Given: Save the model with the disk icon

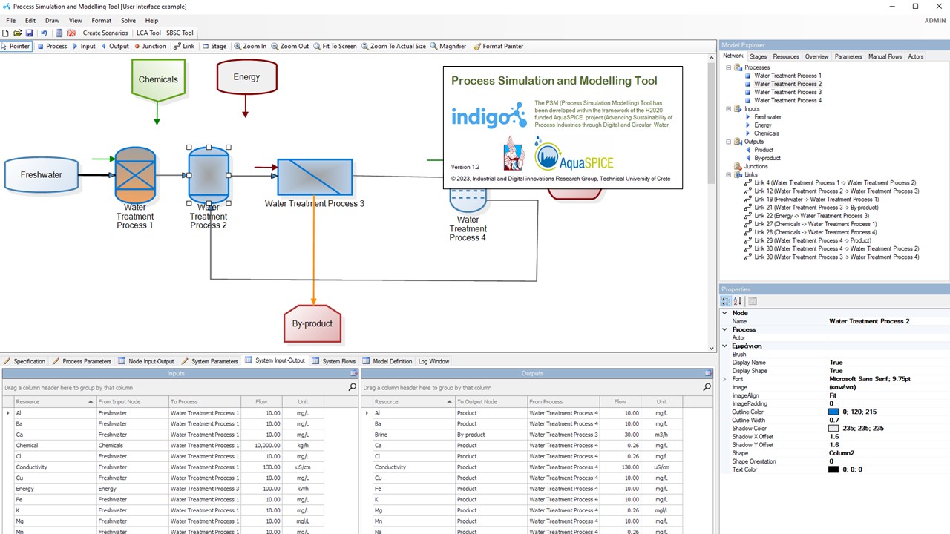Looking at the screenshot, I should tap(29, 33).
